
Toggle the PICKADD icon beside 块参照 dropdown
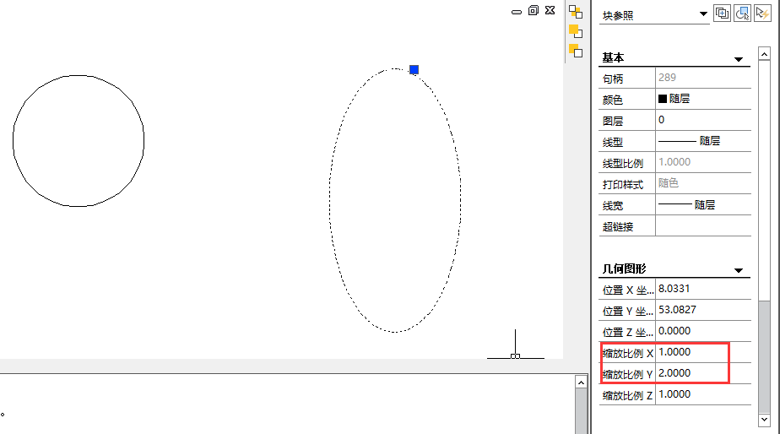click(723, 13)
